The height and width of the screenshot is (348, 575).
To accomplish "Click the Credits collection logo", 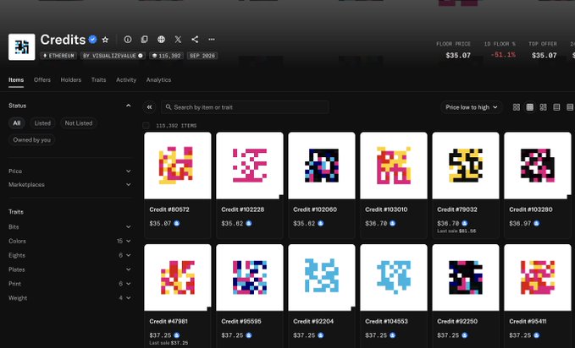I will tap(22, 46).
